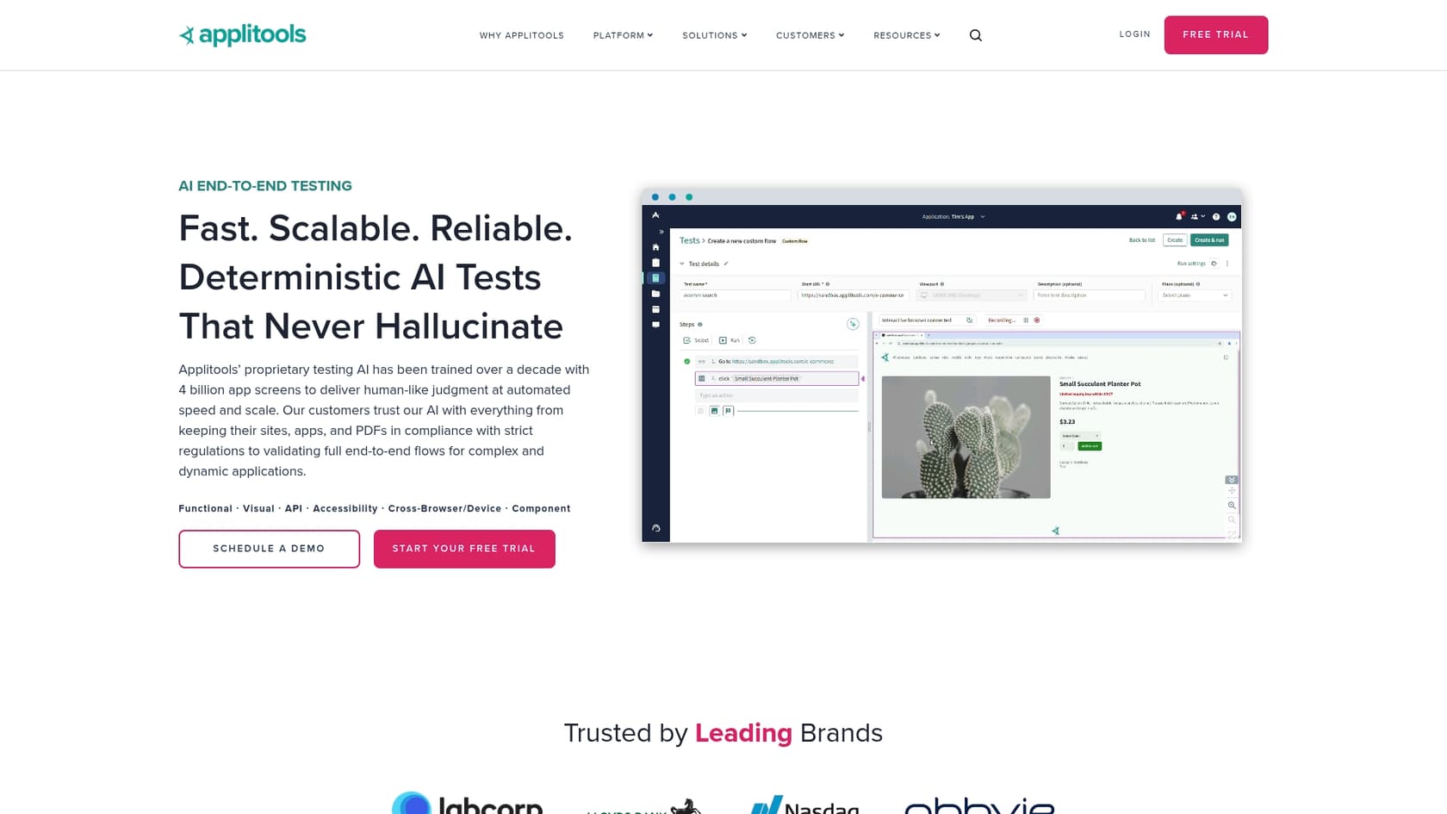This screenshot has width=1447, height=814.
Task: Collapse the Test details section
Action: pos(682,264)
